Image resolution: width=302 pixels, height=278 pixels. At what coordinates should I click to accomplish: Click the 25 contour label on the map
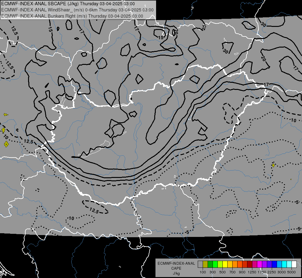point(204,27)
